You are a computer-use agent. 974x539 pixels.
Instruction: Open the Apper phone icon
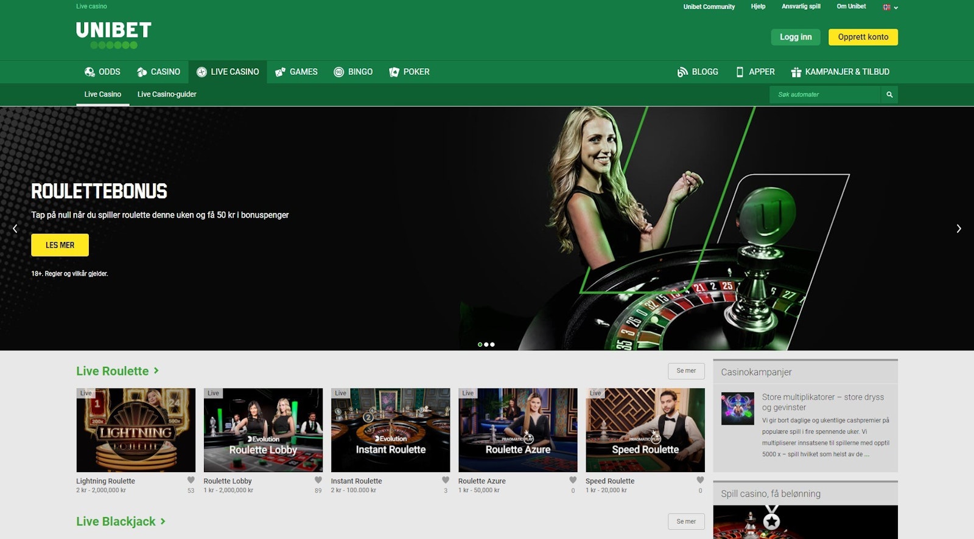click(x=740, y=72)
